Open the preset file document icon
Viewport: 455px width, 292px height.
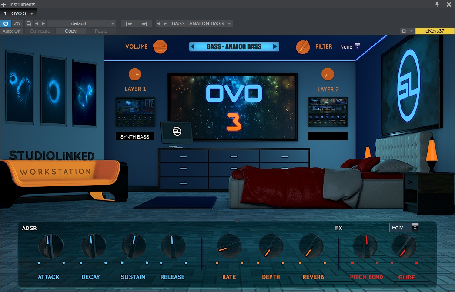point(29,23)
